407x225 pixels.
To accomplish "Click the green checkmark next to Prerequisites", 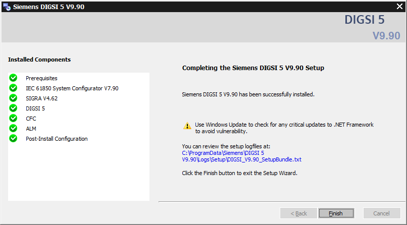I will (x=13, y=78).
